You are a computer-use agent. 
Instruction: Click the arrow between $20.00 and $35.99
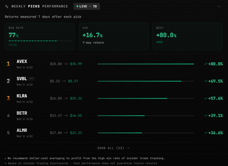[x=66, y=64]
